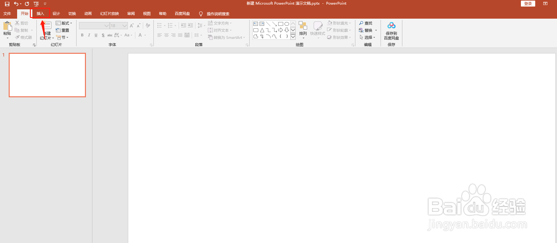Start slideshow from beginning icon in the title bar

pos(36,4)
